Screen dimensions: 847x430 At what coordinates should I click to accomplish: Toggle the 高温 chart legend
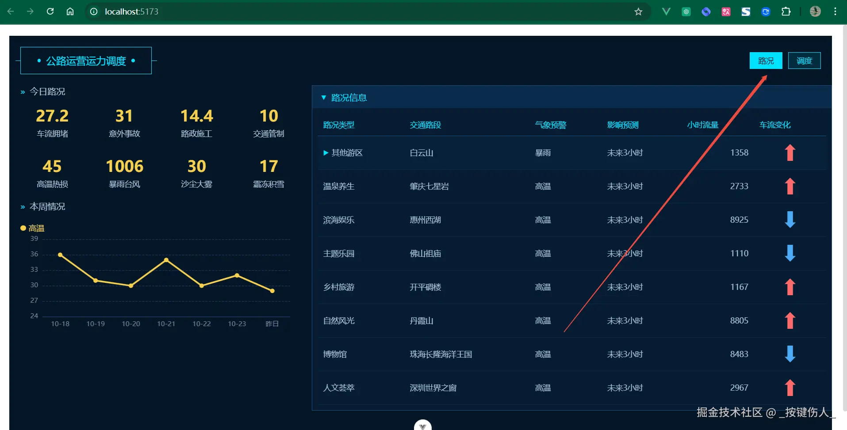click(x=33, y=228)
